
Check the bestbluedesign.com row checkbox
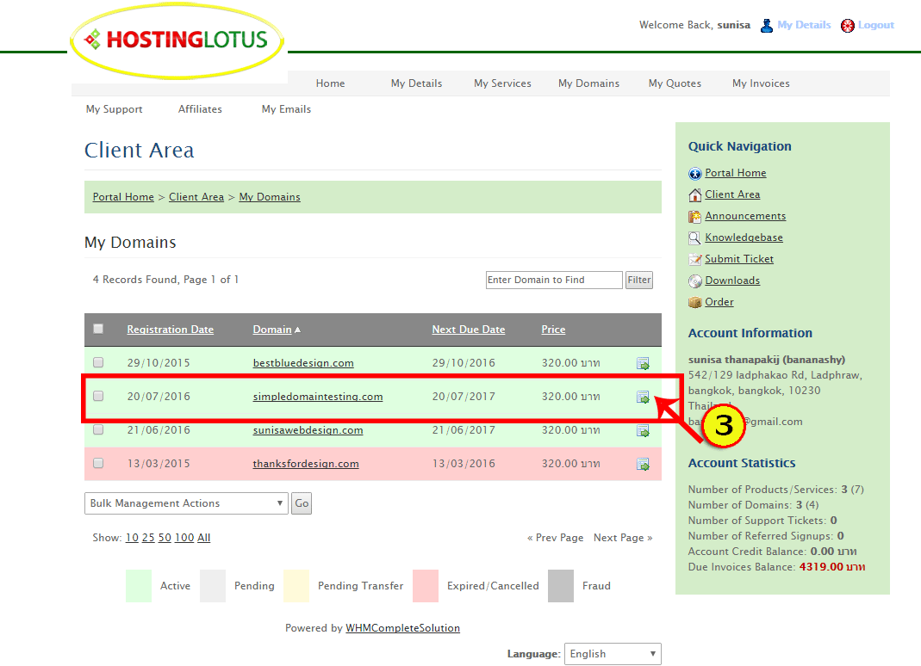[98, 362]
